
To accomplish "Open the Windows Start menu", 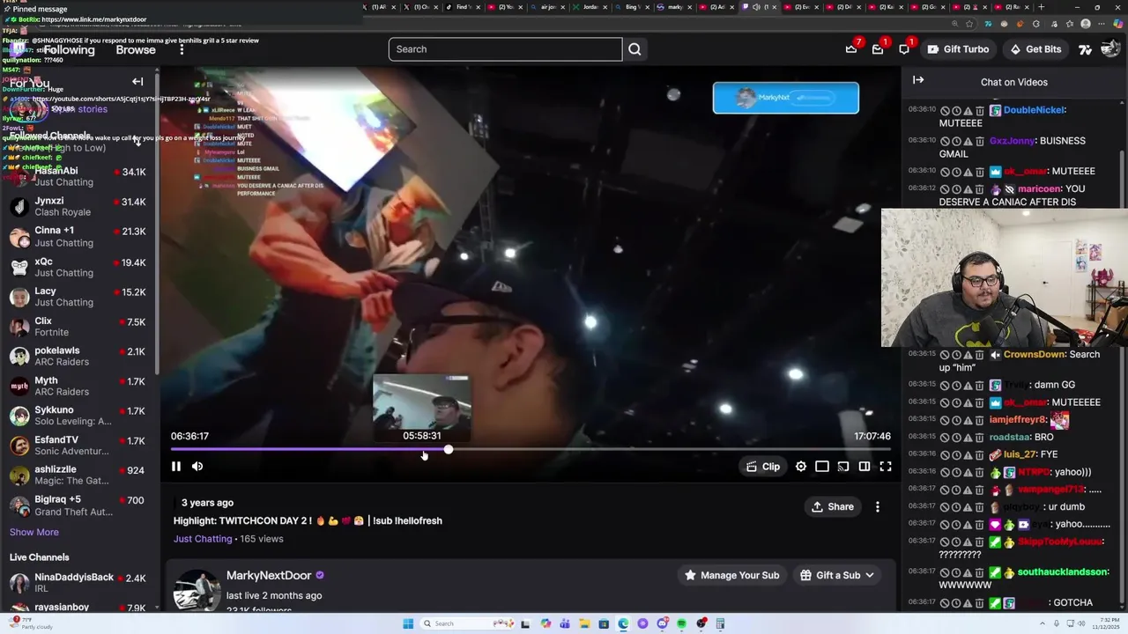I will click(x=408, y=623).
